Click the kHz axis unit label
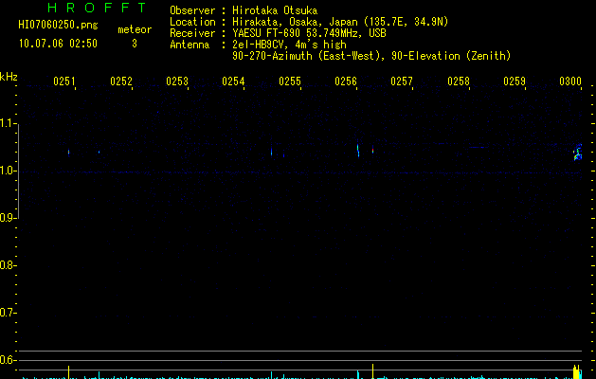The width and height of the screenshot is (596, 379). [9, 77]
